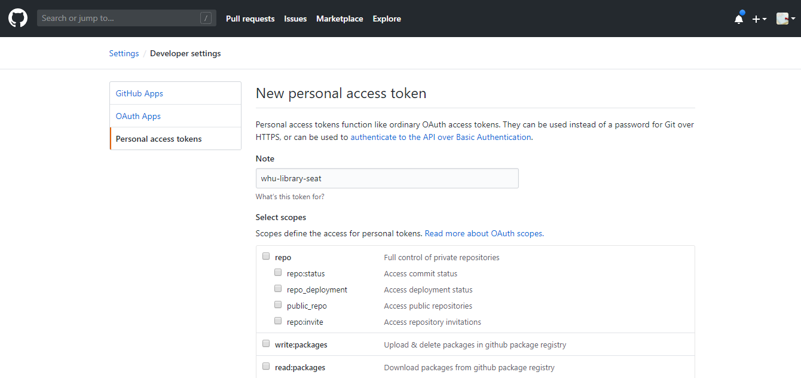Check the repo:status scope
This screenshot has width=801, height=378.
click(278, 273)
